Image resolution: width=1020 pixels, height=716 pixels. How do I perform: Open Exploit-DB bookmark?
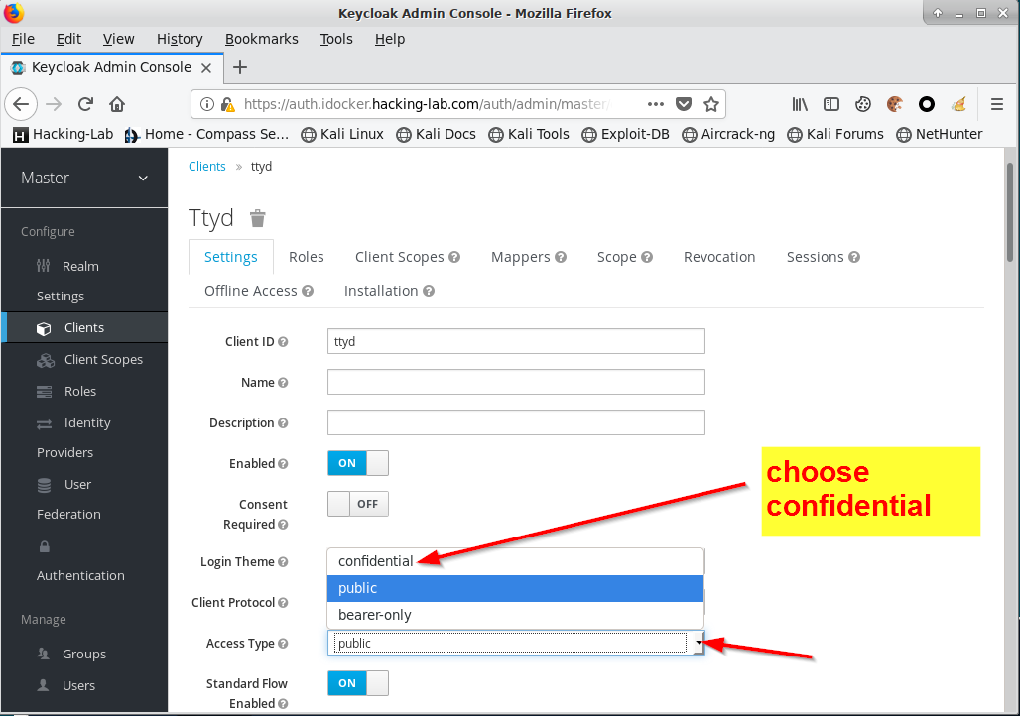(626, 135)
